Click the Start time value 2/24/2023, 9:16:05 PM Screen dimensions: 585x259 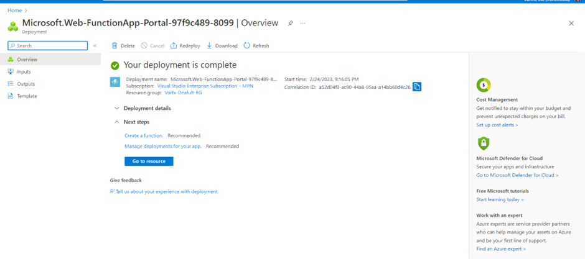(x=334, y=79)
